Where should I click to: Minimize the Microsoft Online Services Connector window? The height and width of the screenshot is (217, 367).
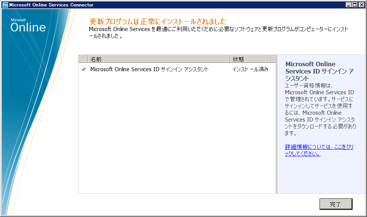(348, 5)
